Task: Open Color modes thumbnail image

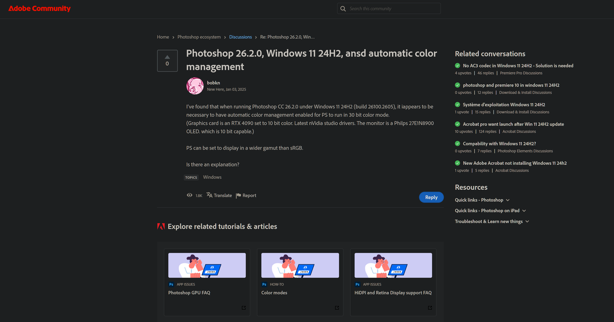Action: tap(300, 265)
